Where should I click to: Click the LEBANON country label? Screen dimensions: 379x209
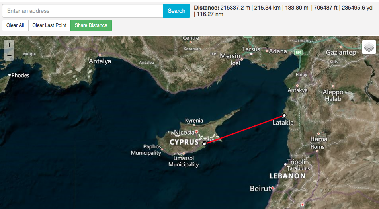[x=287, y=176]
